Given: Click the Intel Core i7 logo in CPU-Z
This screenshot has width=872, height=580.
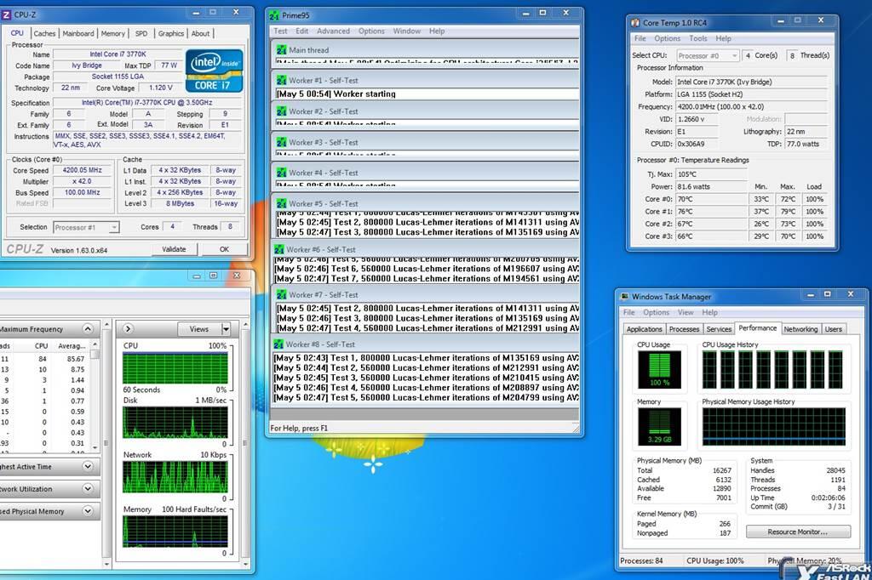Looking at the screenshot, I should click(214, 71).
